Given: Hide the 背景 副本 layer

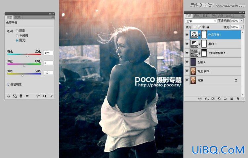Looking at the screenshot, I should pyautogui.click(x=187, y=71).
